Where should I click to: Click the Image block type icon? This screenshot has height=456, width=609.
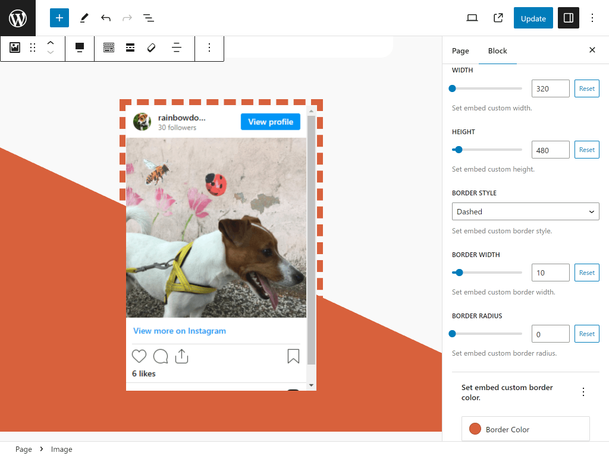coord(15,47)
